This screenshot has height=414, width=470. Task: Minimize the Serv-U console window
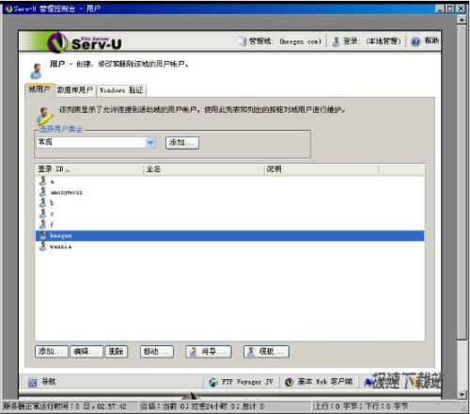tap(440, 8)
